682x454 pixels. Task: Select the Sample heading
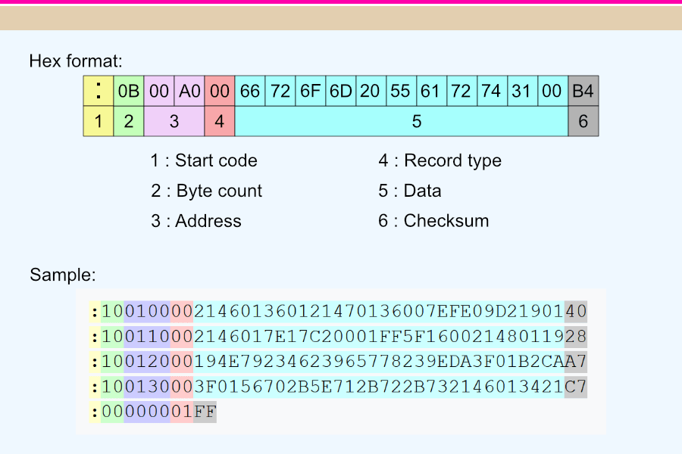61,275
